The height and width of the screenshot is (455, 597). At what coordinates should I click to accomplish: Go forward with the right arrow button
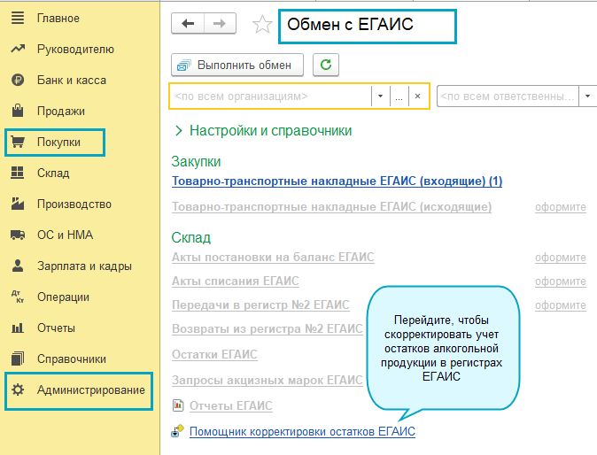(220, 24)
